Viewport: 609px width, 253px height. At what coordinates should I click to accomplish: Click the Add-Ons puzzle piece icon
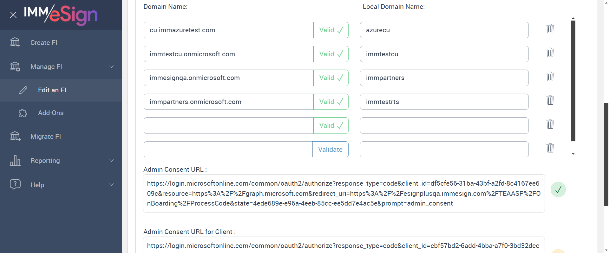pyautogui.click(x=23, y=113)
